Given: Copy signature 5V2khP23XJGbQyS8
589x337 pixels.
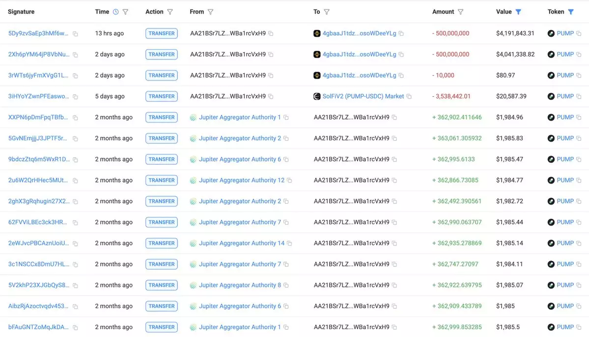Looking at the screenshot, I should click(x=76, y=285).
